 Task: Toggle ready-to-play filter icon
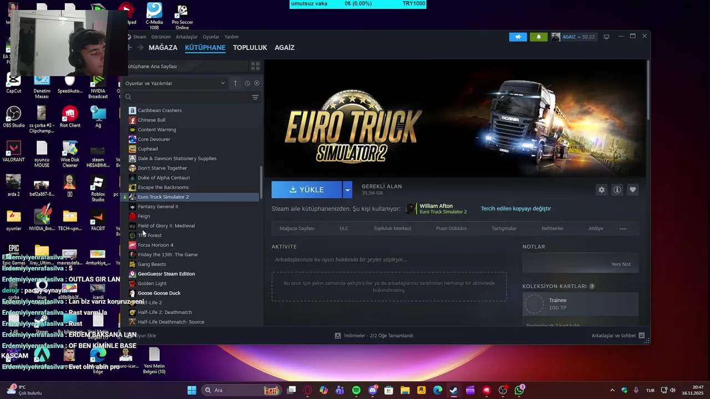click(257, 83)
